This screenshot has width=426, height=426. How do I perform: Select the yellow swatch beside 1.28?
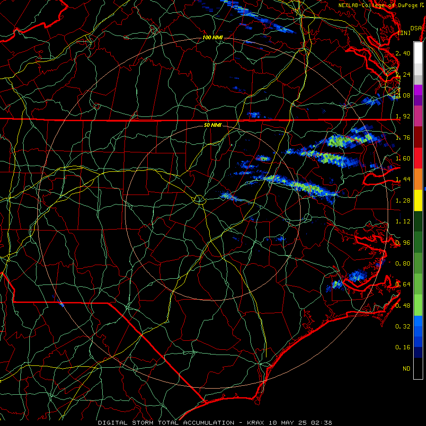point(418,200)
